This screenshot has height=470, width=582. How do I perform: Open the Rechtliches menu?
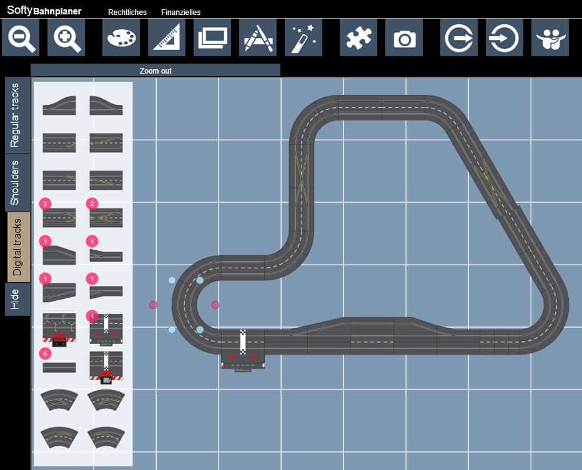127,11
